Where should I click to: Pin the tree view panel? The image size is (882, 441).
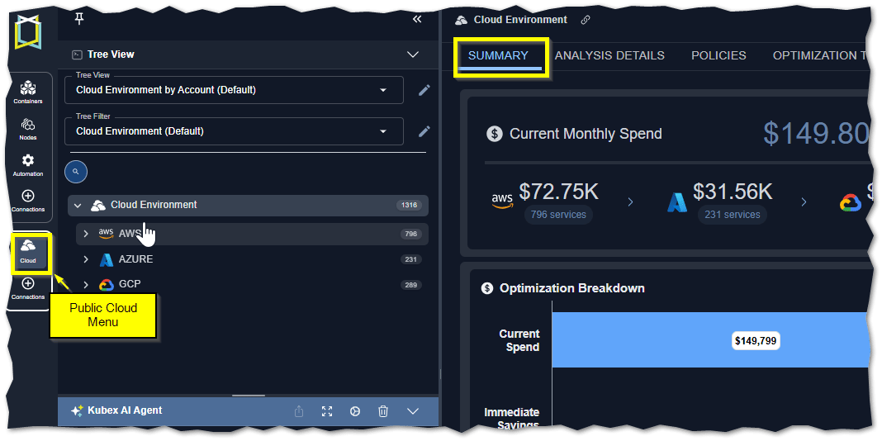tap(78, 20)
